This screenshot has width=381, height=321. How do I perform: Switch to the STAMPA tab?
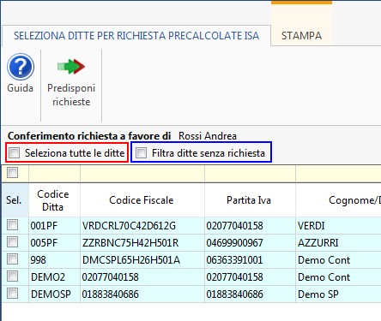pos(301,36)
